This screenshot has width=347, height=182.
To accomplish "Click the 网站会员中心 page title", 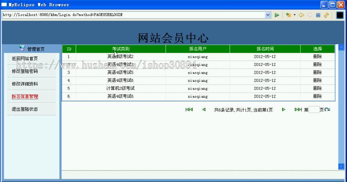I will click(x=173, y=38).
